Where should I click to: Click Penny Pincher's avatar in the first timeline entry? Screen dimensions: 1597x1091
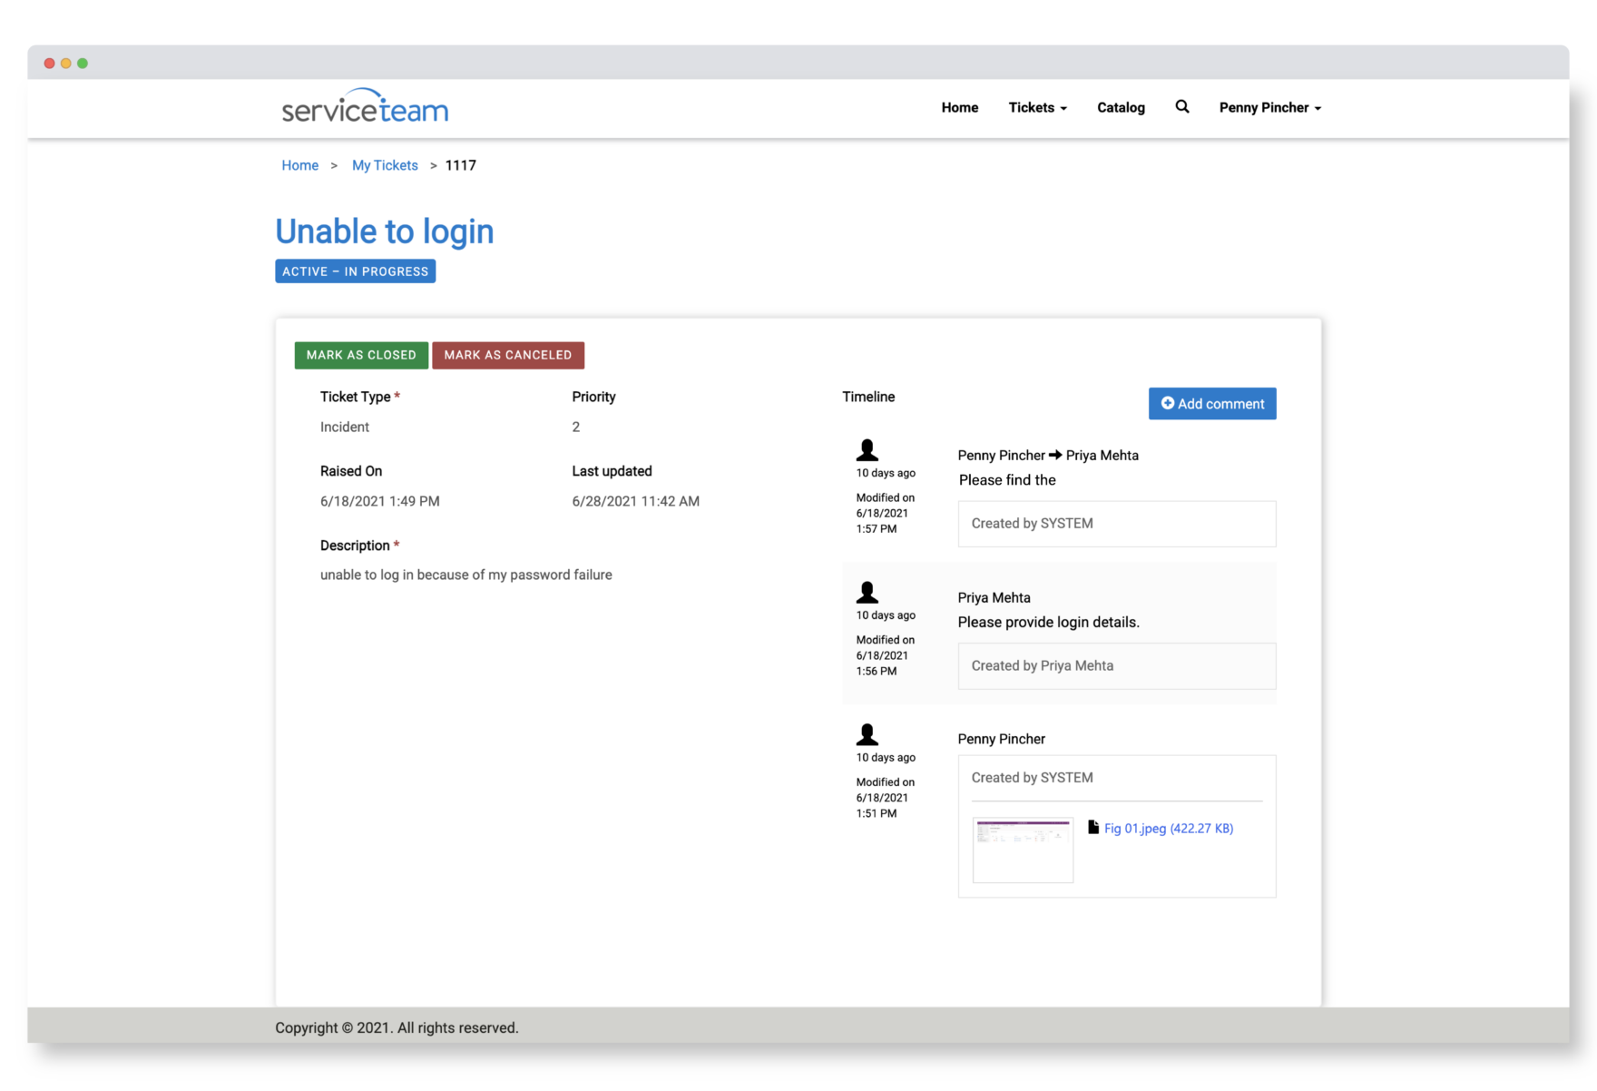(x=867, y=449)
